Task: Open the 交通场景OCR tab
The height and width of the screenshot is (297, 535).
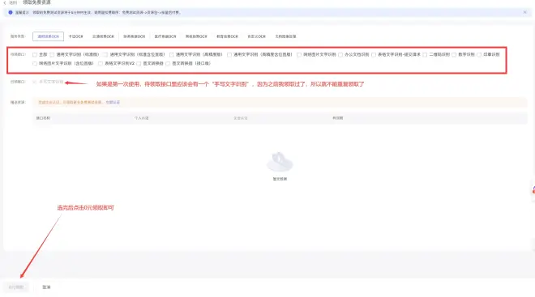Action: tap(103, 36)
